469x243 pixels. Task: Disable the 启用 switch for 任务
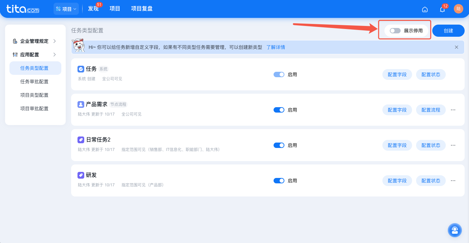tap(279, 74)
